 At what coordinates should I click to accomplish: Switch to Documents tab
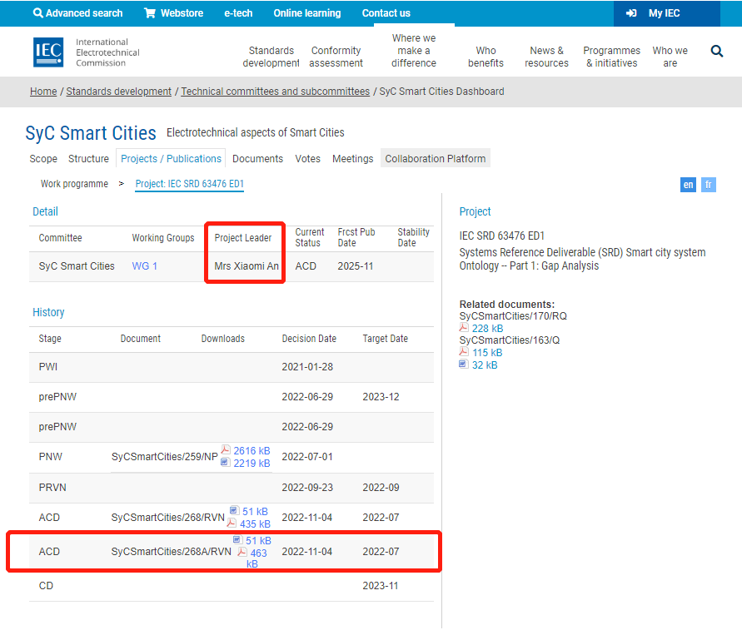click(x=258, y=159)
